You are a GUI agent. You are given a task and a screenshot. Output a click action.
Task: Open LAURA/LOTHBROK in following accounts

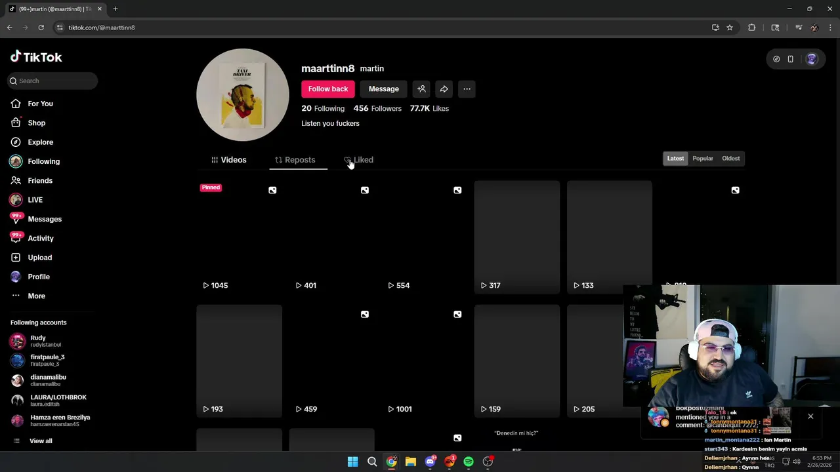pyautogui.click(x=49, y=401)
